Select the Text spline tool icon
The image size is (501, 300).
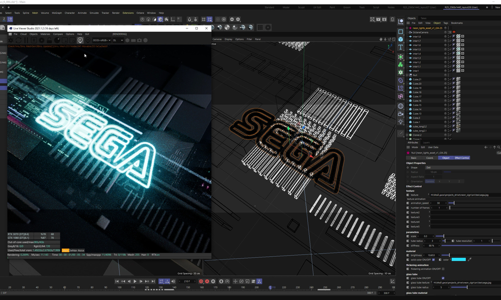400,47
